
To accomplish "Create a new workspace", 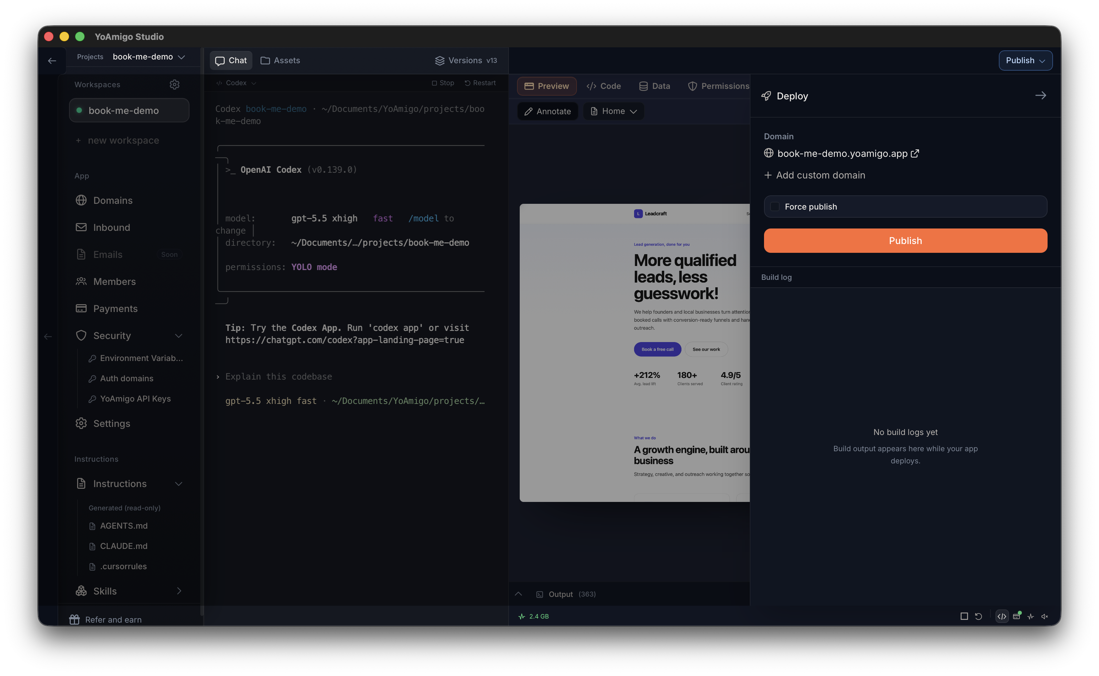I will tap(117, 140).
